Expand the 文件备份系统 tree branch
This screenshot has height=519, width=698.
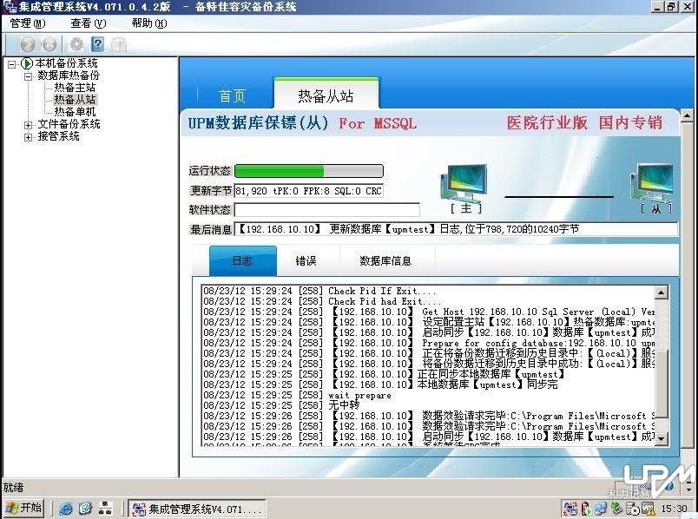coord(28,125)
